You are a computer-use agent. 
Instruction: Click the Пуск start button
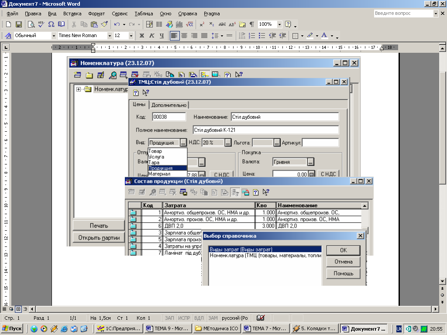click(x=12, y=329)
